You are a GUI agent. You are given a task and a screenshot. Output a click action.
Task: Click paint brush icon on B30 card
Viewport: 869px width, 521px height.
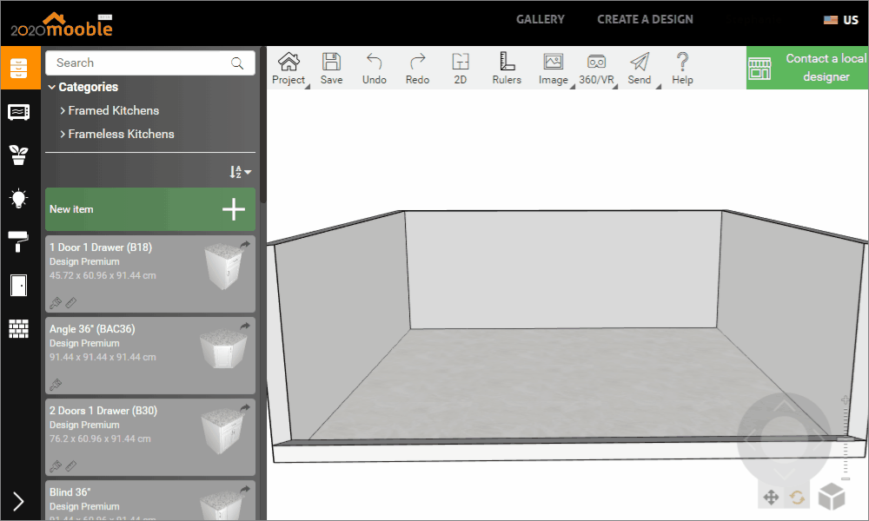56,466
